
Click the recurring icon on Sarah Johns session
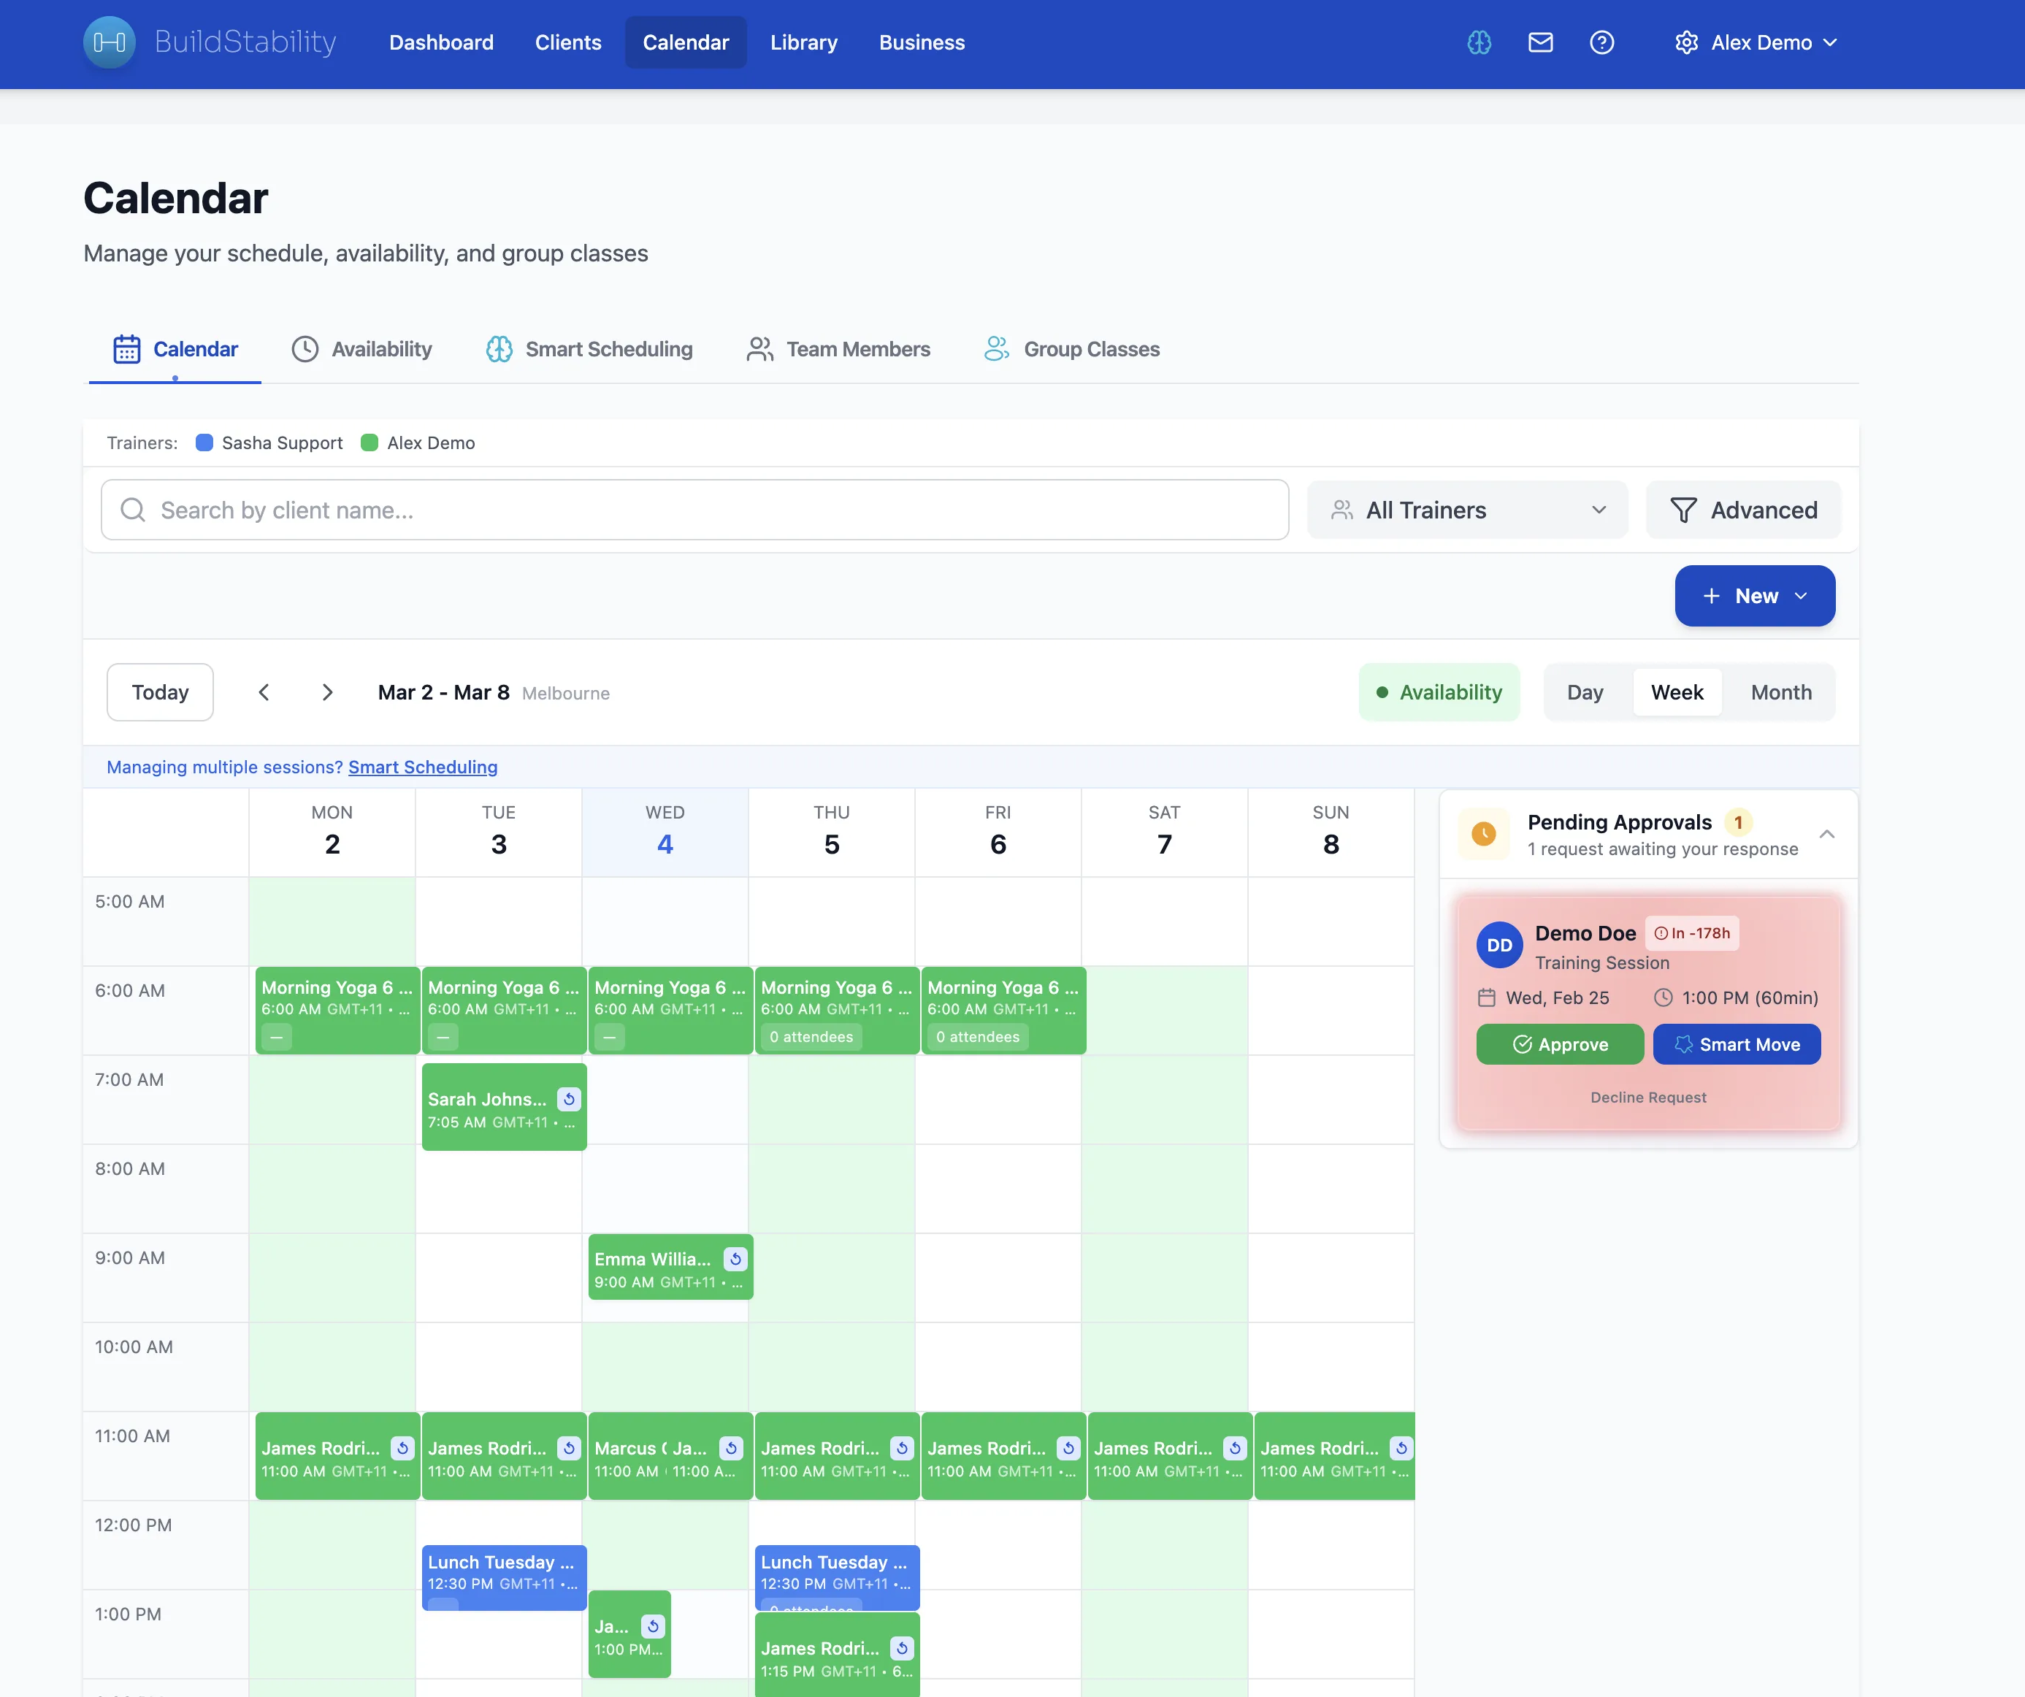(x=569, y=1099)
